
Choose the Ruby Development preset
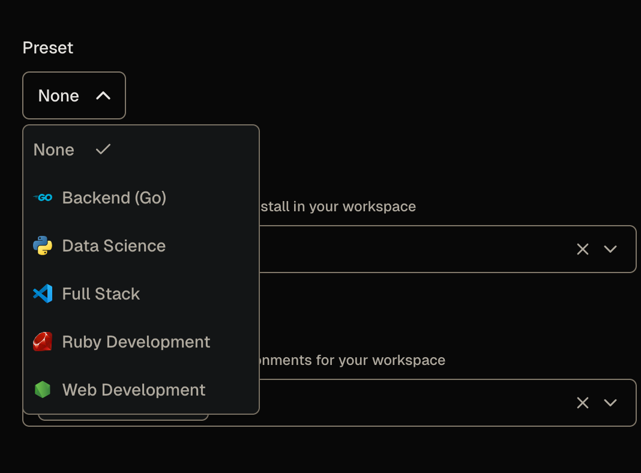click(141, 342)
